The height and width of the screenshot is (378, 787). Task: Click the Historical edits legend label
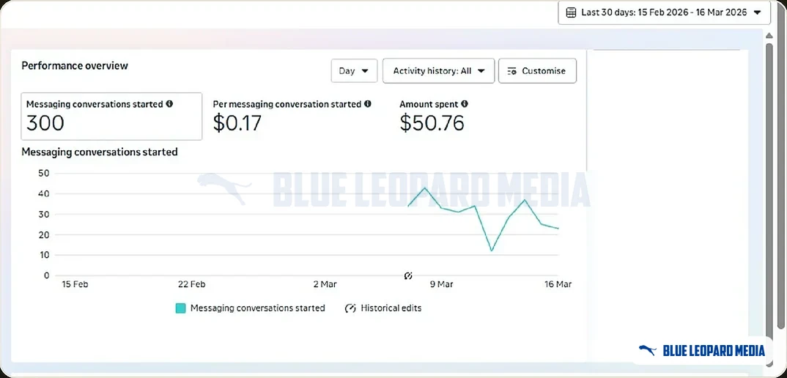pos(391,308)
